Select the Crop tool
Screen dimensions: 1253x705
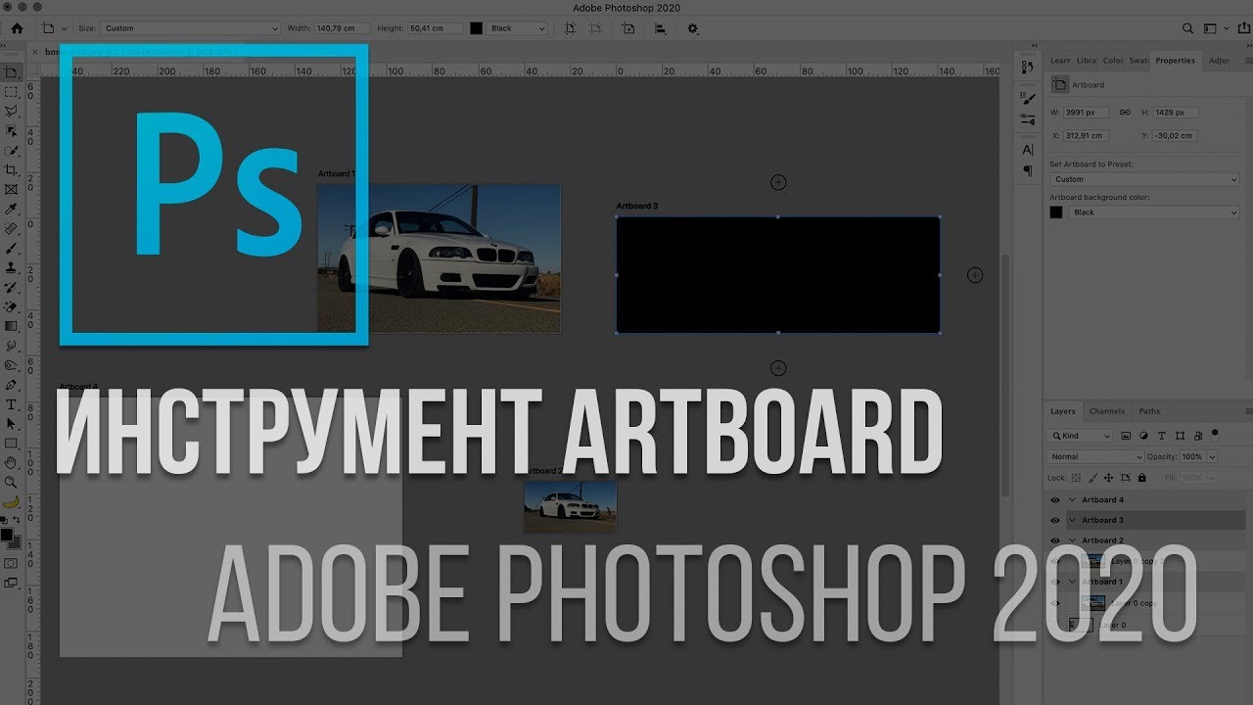[11, 170]
